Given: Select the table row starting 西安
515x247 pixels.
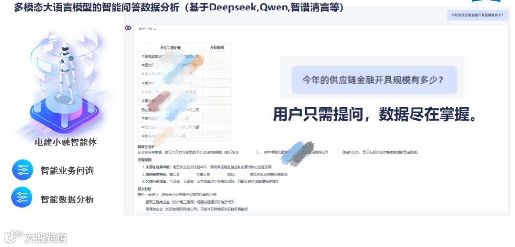Looking at the screenshot, I should 184,110.
